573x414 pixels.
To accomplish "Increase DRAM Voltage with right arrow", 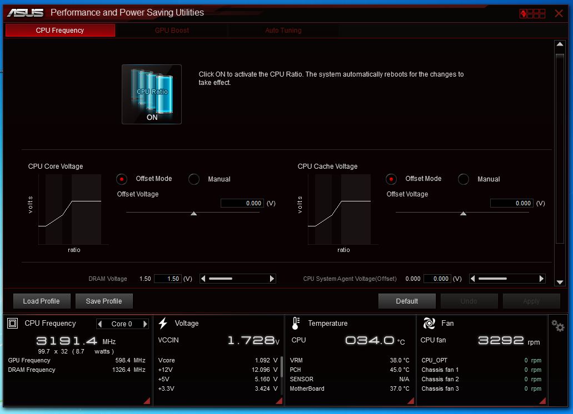I will click(x=272, y=279).
